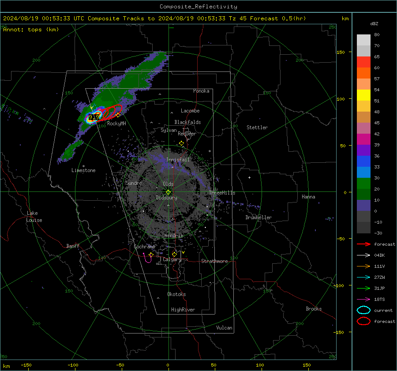
Task: Click the Drumheller city label
Action: [258, 217]
